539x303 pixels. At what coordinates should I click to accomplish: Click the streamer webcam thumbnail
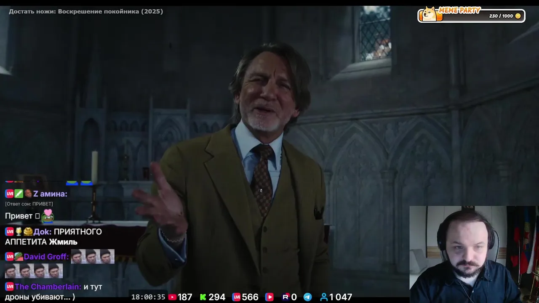[474, 254]
